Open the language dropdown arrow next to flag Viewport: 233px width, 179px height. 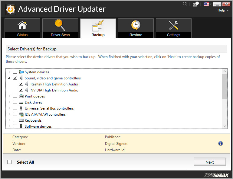tap(211, 4)
